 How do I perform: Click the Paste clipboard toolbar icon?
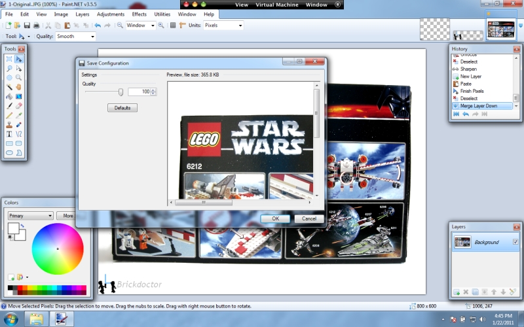[x=67, y=26]
